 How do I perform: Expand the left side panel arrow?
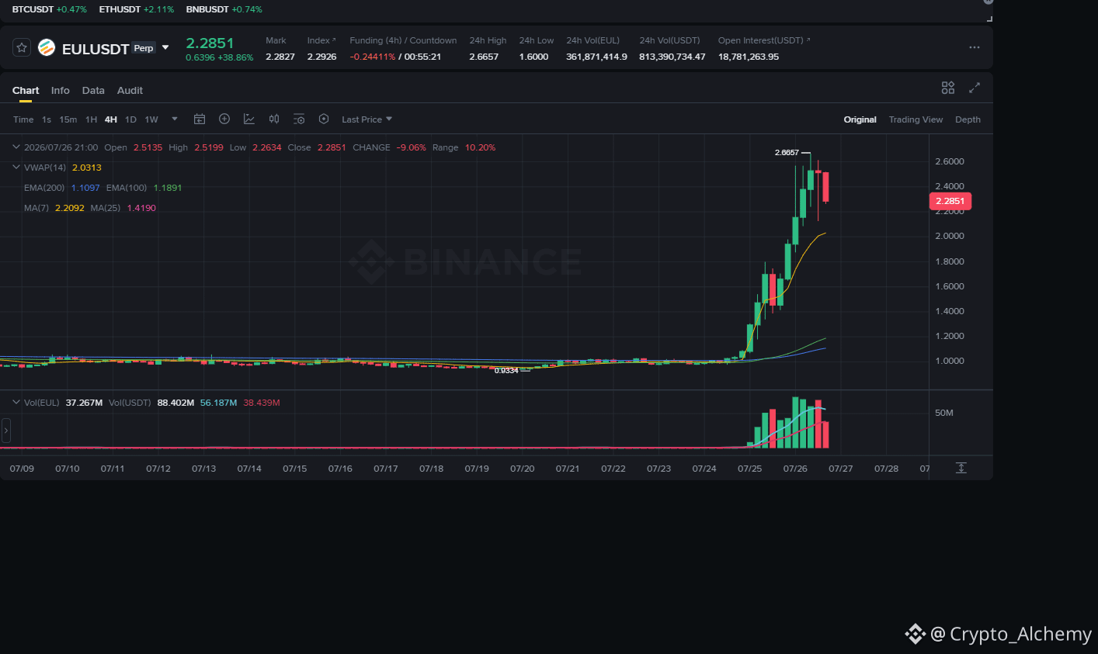(x=6, y=430)
